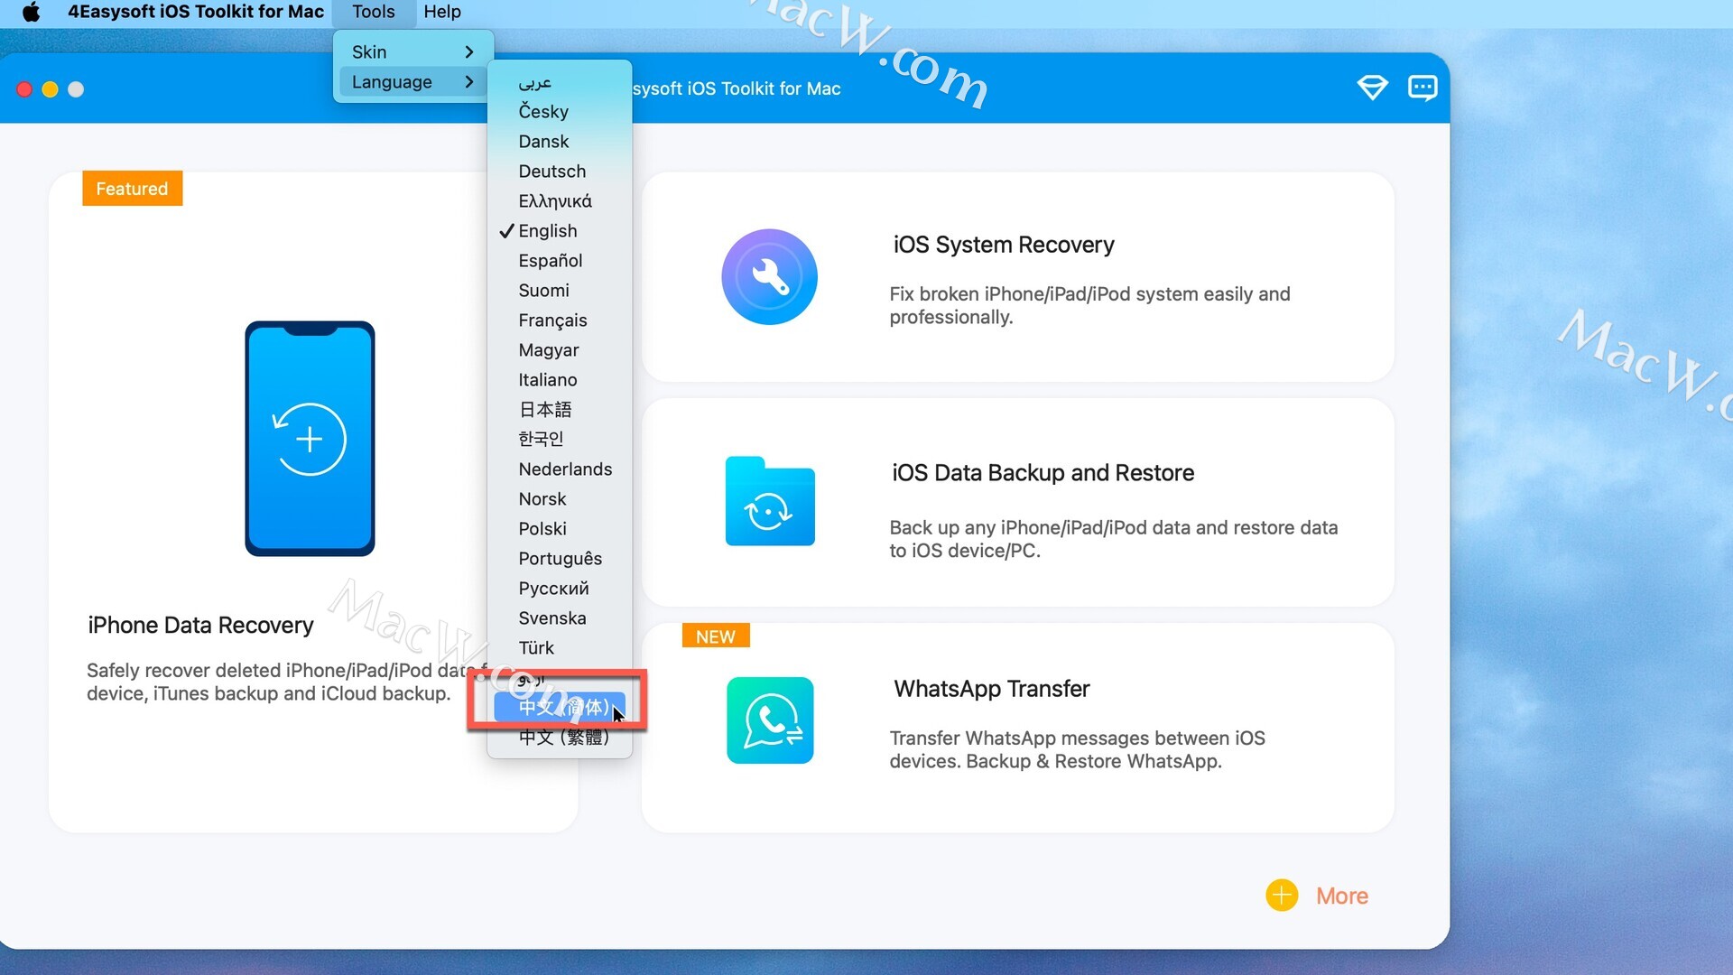Minimize the window with the yellow button
The height and width of the screenshot is (975, 1733).
[x=51, y=88]
